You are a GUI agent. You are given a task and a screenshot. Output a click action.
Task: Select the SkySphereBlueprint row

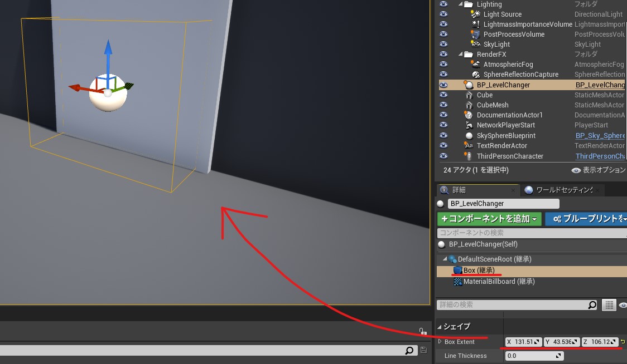point(532,136)
